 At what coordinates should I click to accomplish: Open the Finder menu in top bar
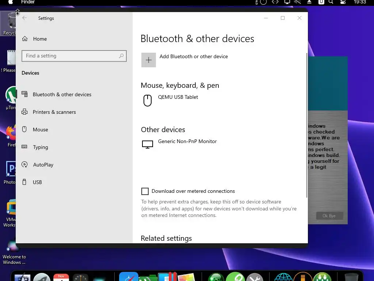[x=28, y=2]
